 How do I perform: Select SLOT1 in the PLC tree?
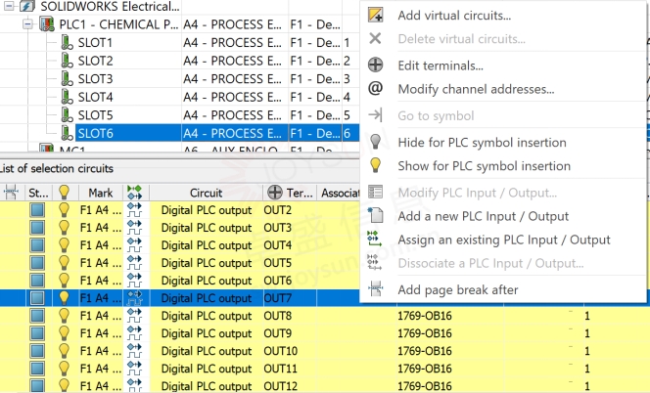pyautogui.click(x=95, y=43)
